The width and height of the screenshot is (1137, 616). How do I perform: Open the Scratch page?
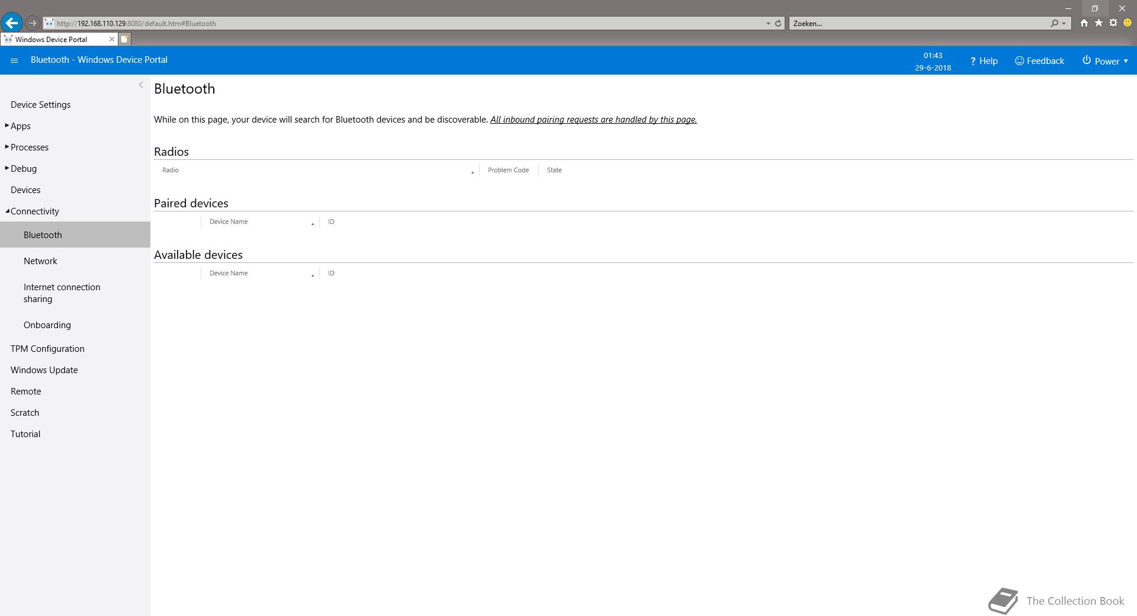click(x=24, y=413)
